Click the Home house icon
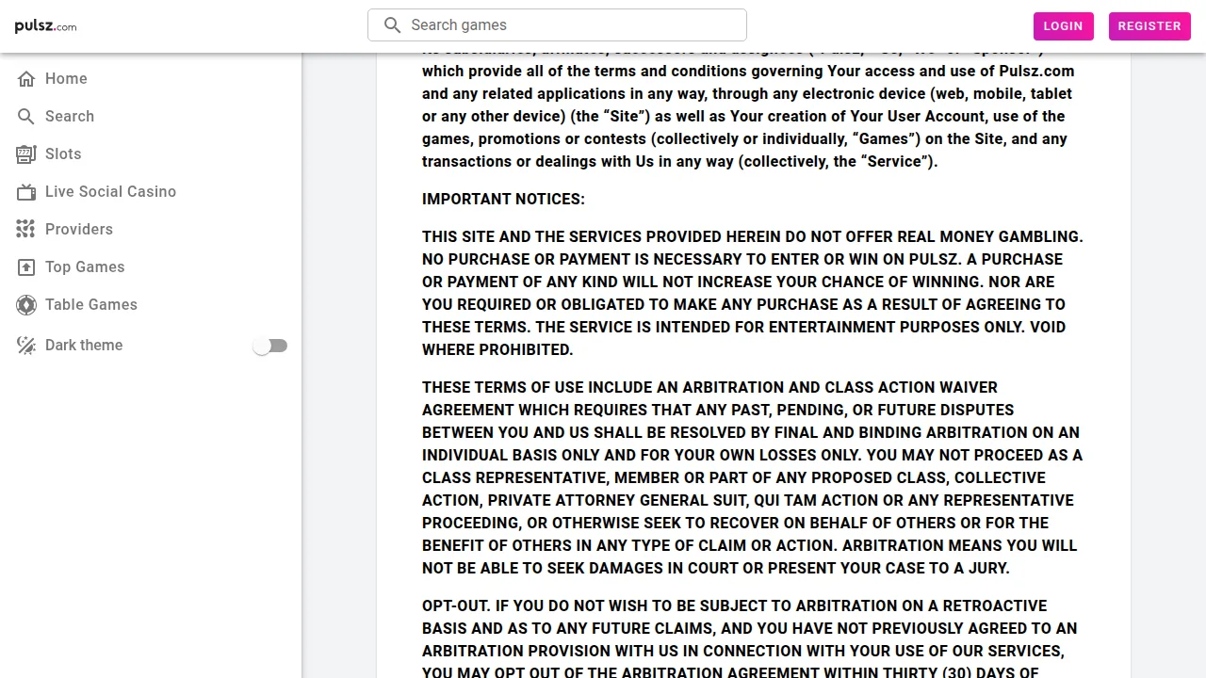 click(26, 79)
